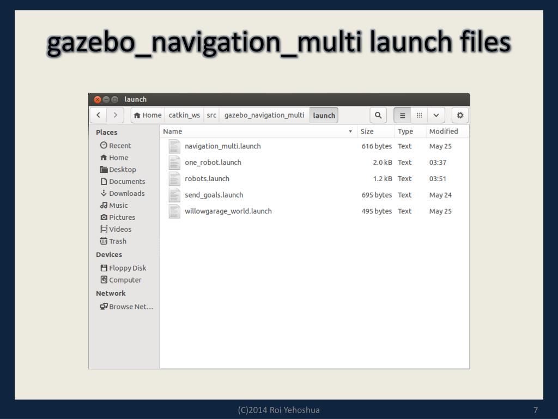
Task: Click the 2.0 kB size cell
Action: coord(383,163)
